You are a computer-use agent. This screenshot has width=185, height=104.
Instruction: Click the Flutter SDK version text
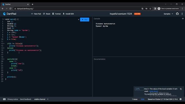point(162,99)
